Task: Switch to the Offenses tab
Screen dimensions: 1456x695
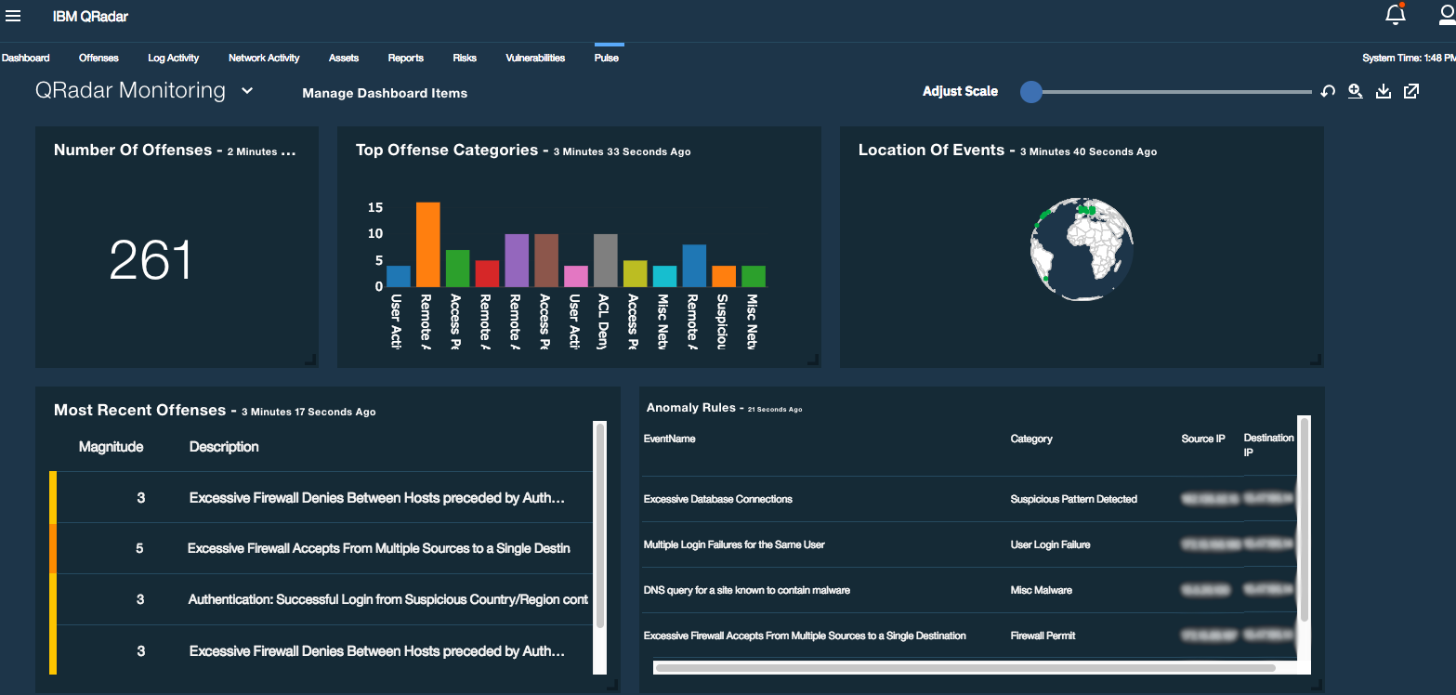Action: 98,58
